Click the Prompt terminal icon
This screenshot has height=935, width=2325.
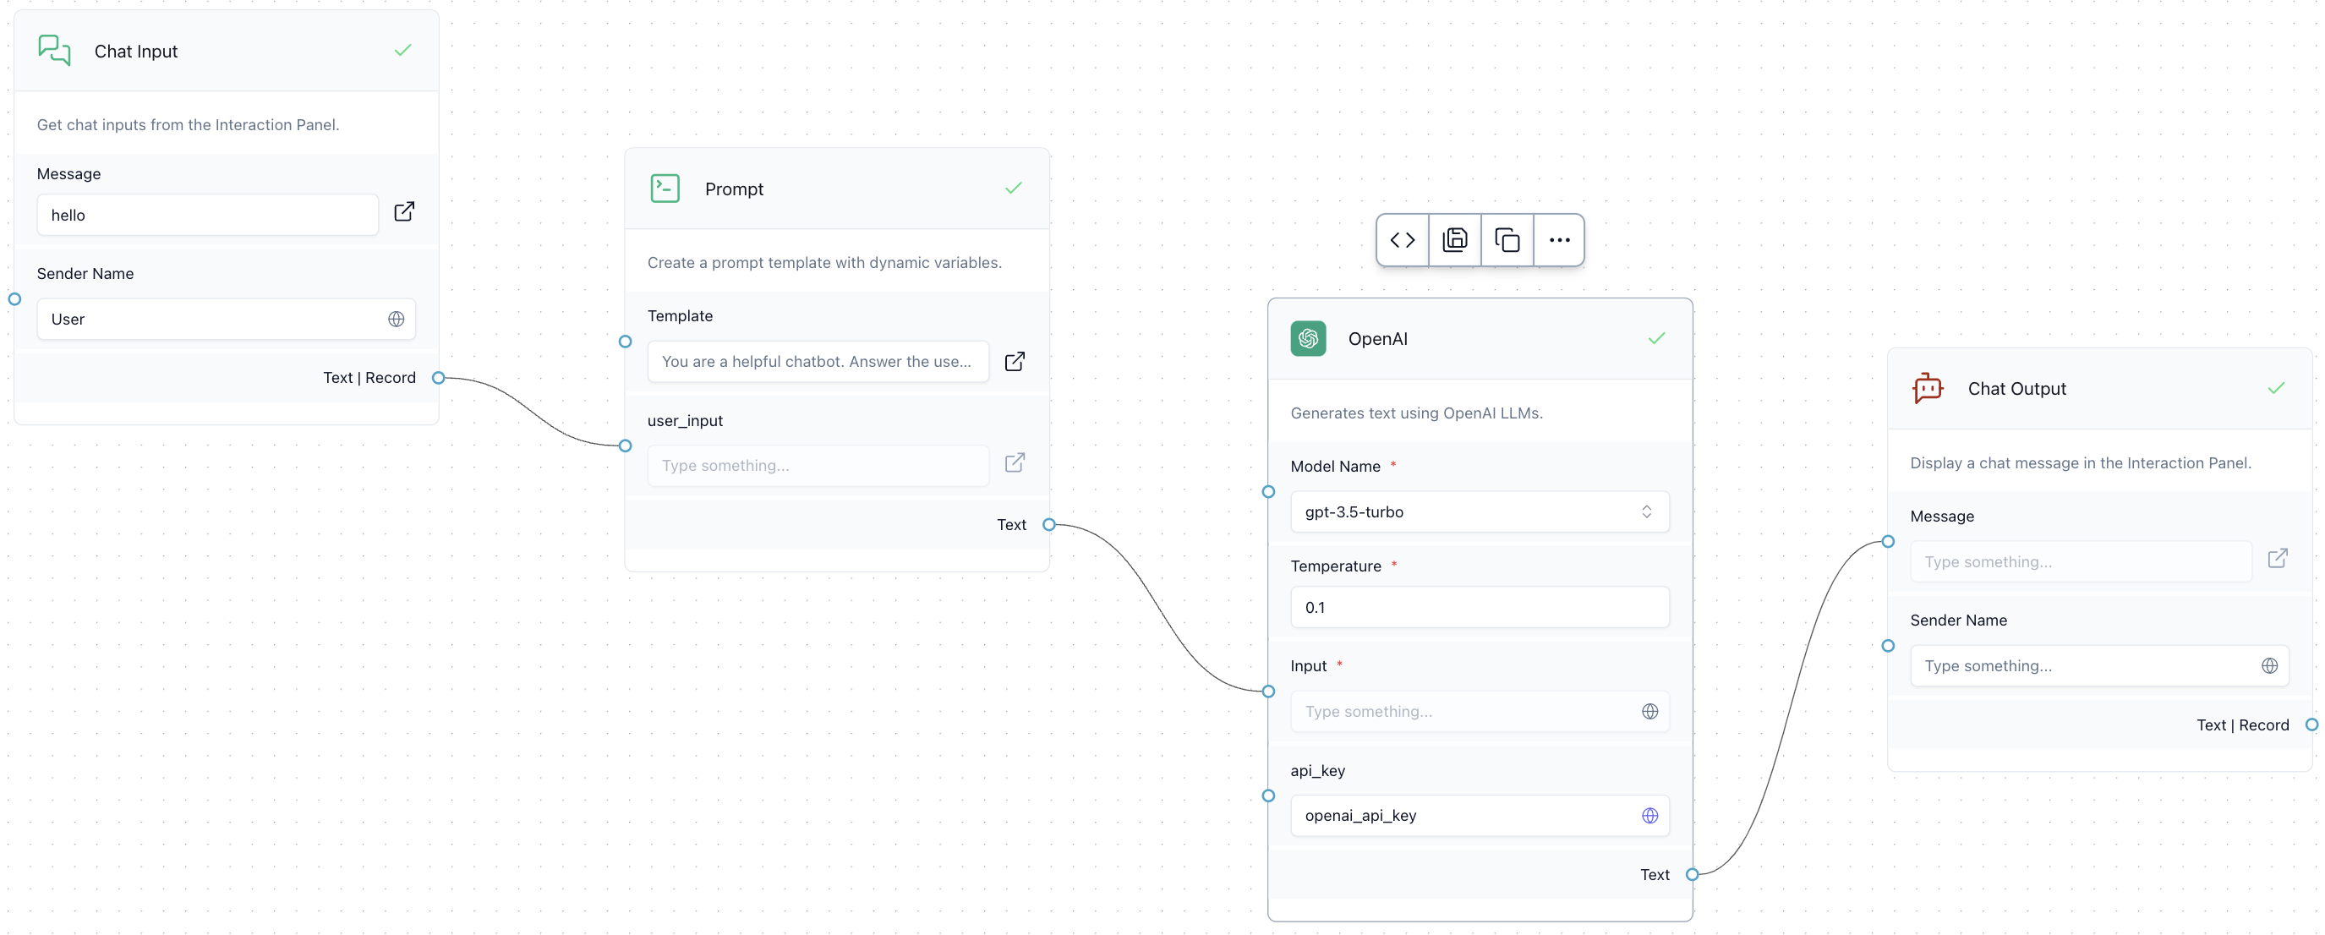[x=665, y=189]
